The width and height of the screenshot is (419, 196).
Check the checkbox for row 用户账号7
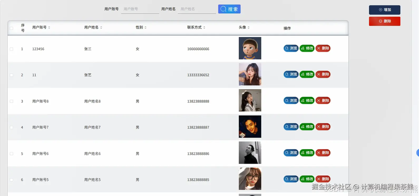11,127
